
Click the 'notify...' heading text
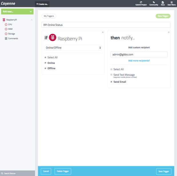pos(128,38)
